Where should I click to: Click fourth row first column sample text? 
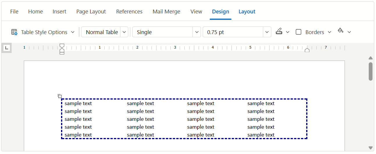click(x=78, y=127)
